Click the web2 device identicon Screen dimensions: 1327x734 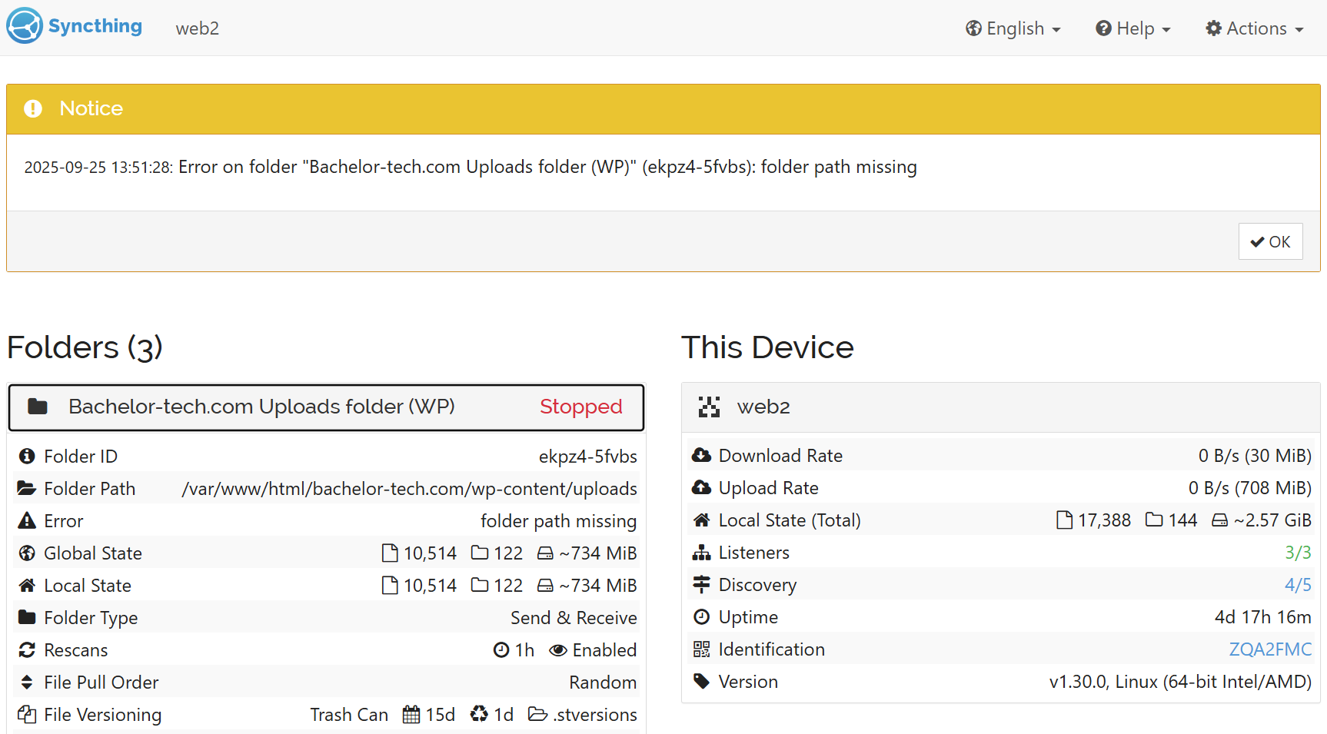coord(709,407)
